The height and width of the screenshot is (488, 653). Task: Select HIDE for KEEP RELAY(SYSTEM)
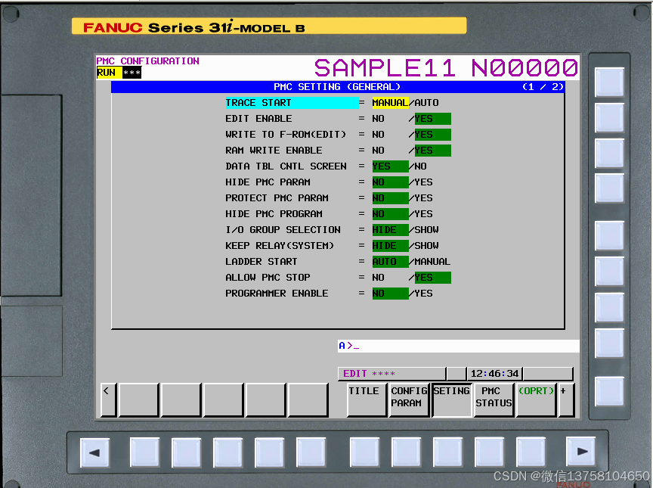390,245
